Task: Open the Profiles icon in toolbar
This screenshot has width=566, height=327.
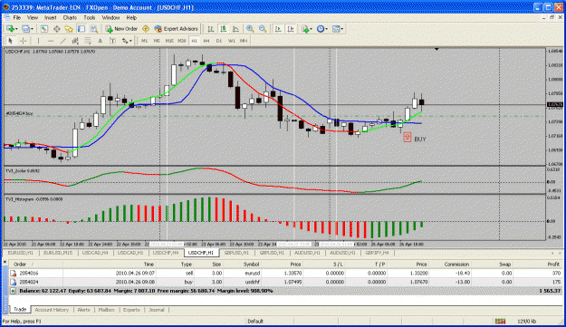Action: click(25, 29)
